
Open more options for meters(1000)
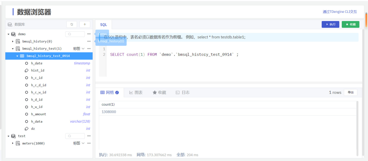(x=89, y=143)
